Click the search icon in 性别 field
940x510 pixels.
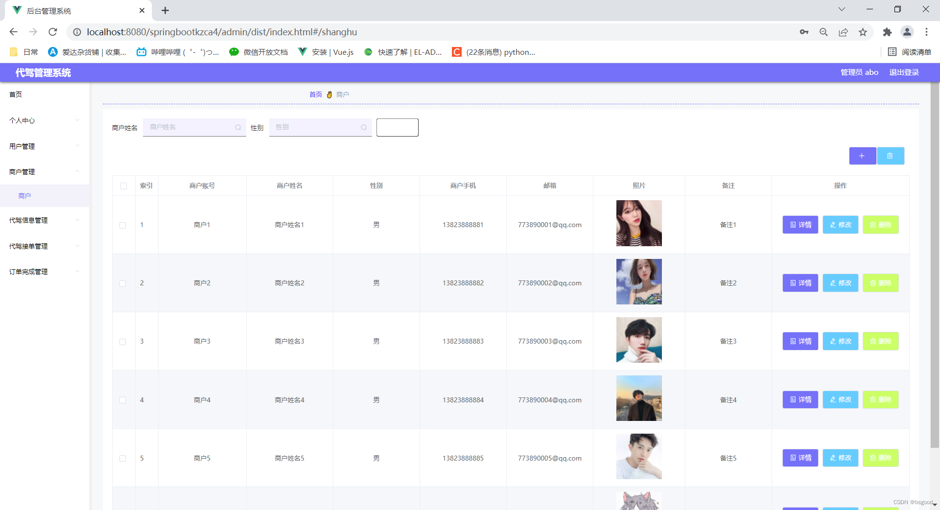[x=364, y=127]
